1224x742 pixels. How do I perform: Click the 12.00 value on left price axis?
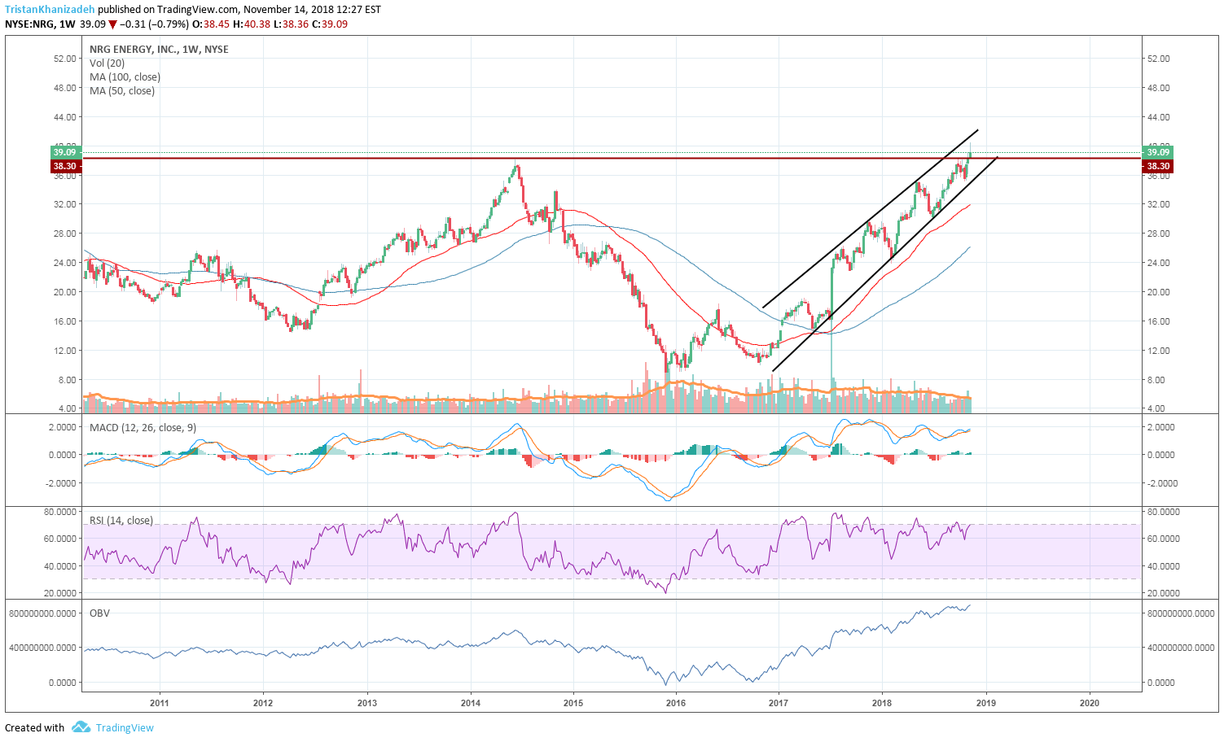tap(65, 351)
